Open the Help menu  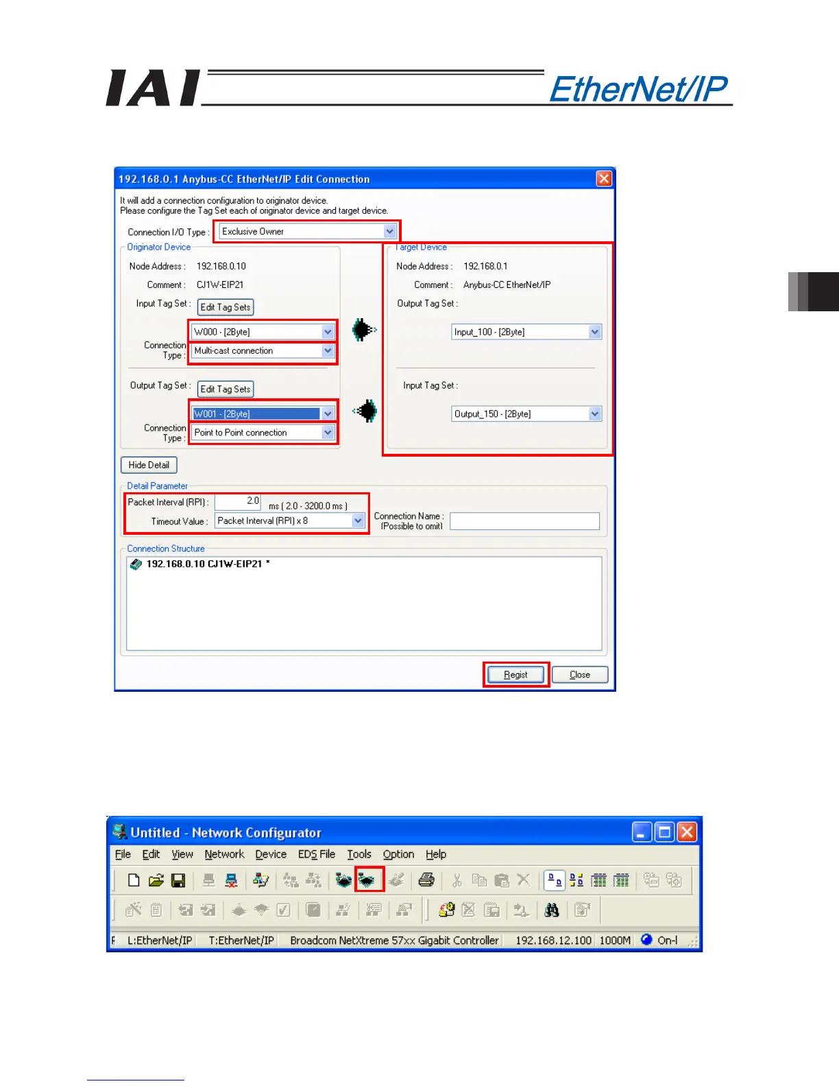coord(436,854)
